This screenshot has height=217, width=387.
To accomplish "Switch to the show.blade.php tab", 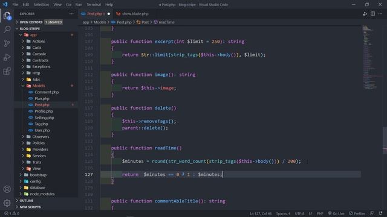I will tap(135, 14).
